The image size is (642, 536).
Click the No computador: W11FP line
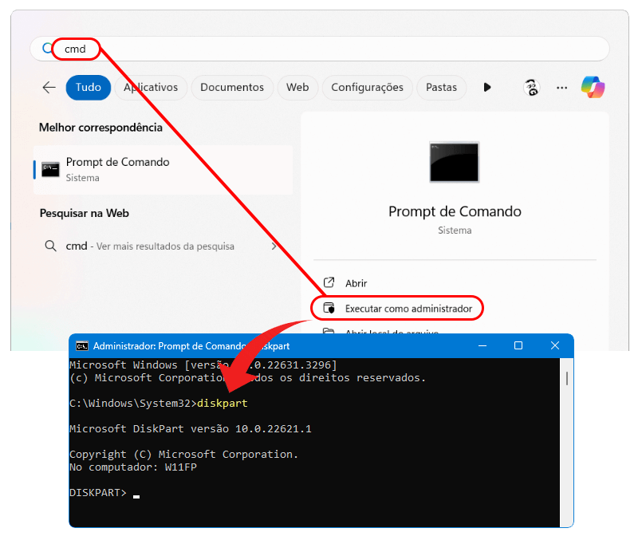(x=133, y=467)
